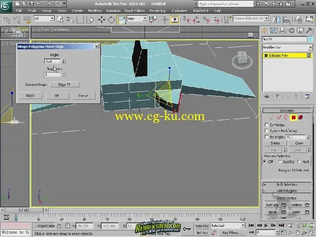This screenshot has height=237, width=316.
Task: Enable the By Angle checkbox
Action: pyautogui.click(x=267, y=136)
